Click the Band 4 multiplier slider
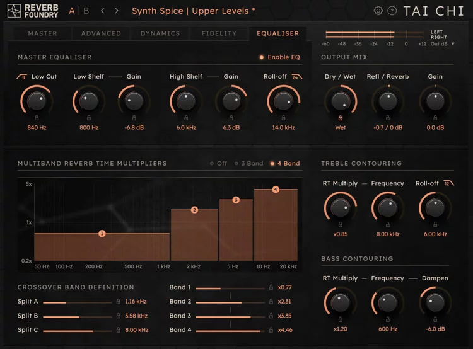This screenshot has width=473, height=349. click(230, 331)
